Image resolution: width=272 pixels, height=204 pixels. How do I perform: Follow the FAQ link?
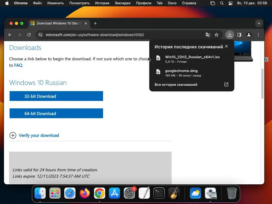click(x=18, y=65)
